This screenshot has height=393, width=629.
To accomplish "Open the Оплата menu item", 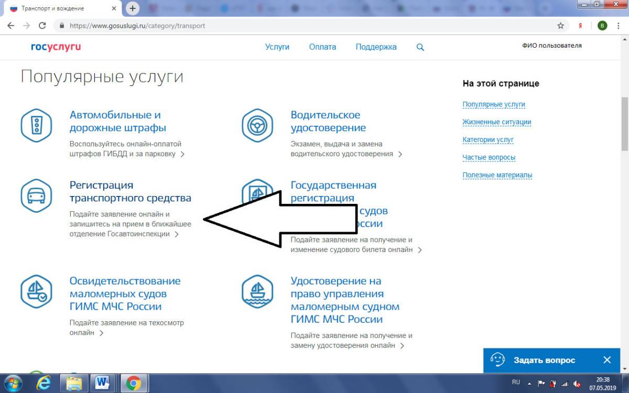I will pos(322,47).
